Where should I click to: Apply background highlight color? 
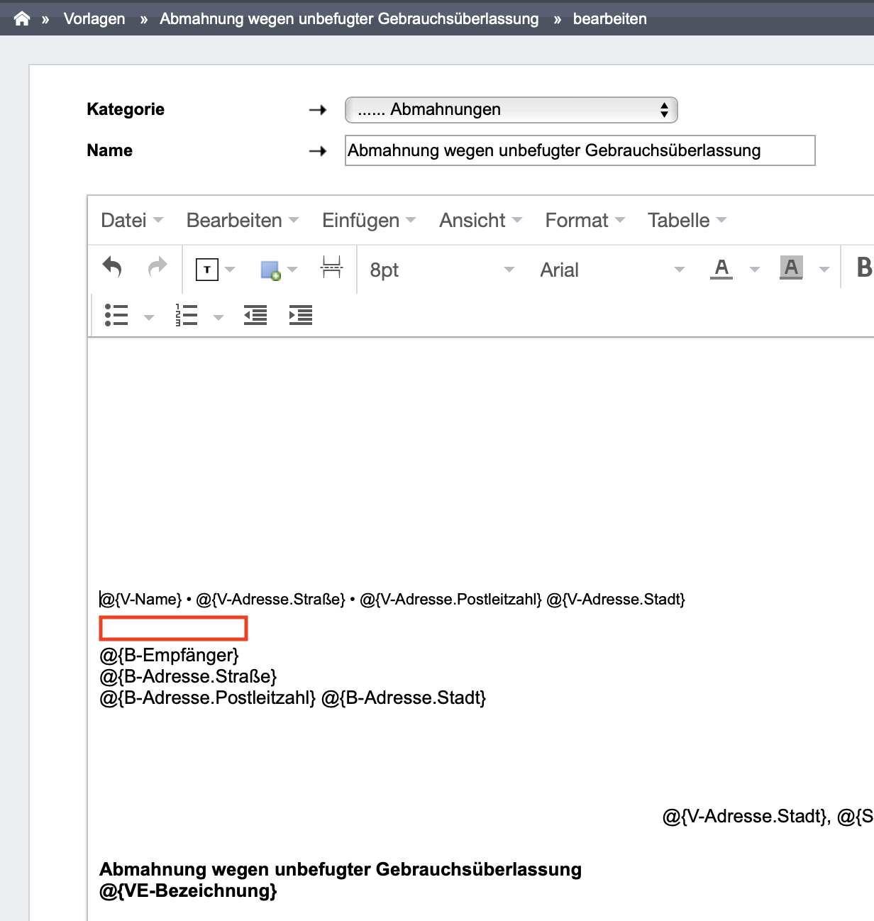point(791,269)
